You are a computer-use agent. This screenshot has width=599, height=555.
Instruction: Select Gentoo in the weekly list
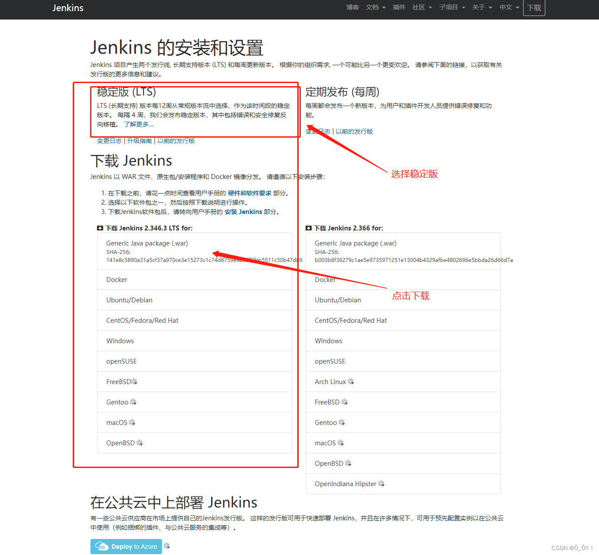coord(403,423)
